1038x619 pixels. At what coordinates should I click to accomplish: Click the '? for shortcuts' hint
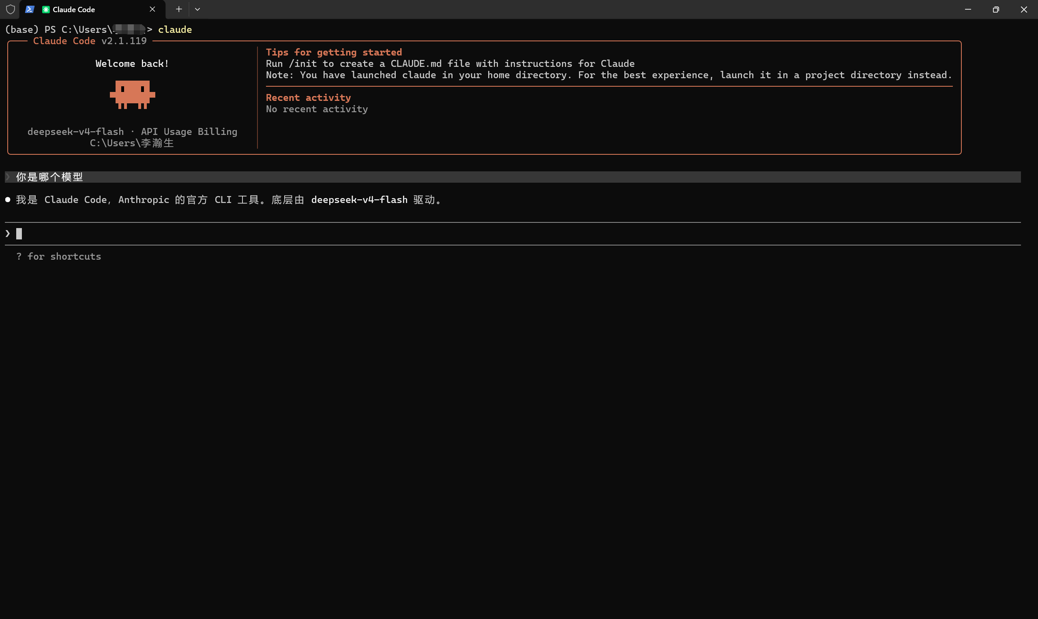point(58,256)
